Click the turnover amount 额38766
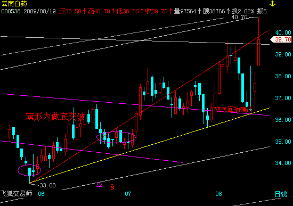The width and height of the screenshot is (293, 206). (x=214, y=11)
